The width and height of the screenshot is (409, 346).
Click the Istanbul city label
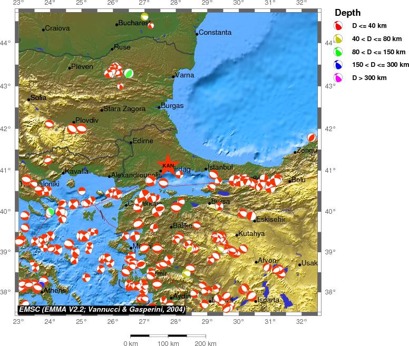221,167
